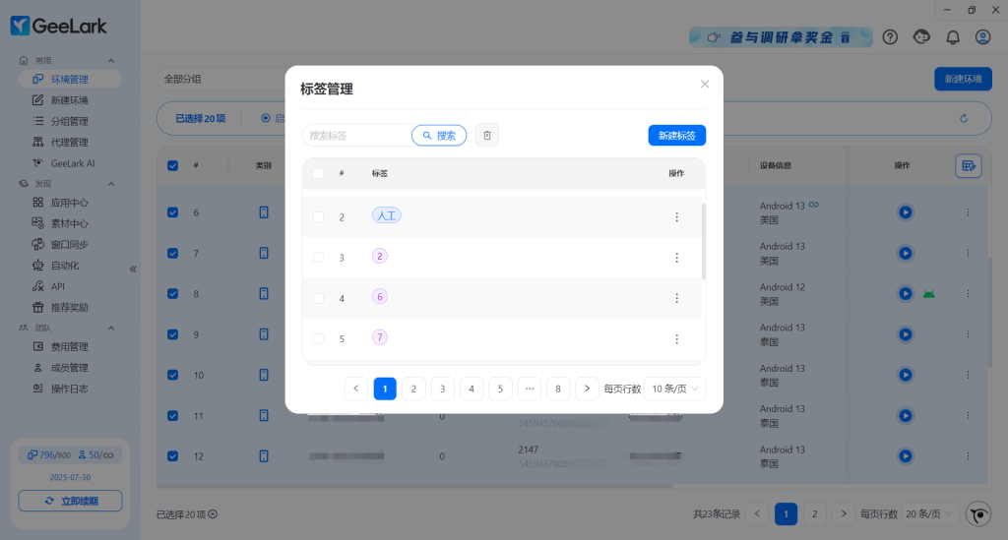Open the 20 条/页 page size dropdown

pyautogui.click(x=929, y=513)
